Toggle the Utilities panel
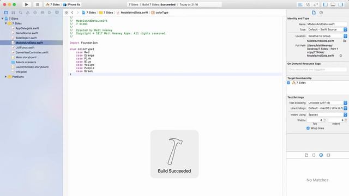Image resolution: width=349 pixels, height=196 pixels. coord(340,4)
